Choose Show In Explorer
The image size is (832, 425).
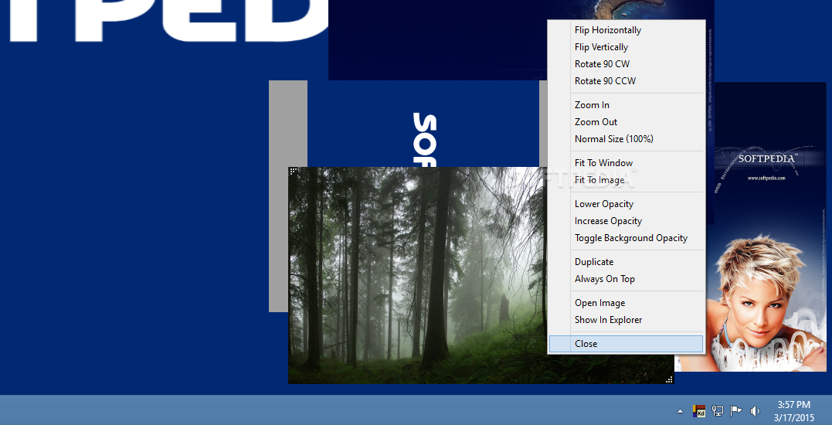coord(626,319)
